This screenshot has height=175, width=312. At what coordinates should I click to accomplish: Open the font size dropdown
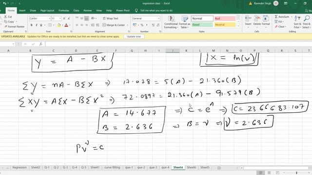[x=60, y=18]
